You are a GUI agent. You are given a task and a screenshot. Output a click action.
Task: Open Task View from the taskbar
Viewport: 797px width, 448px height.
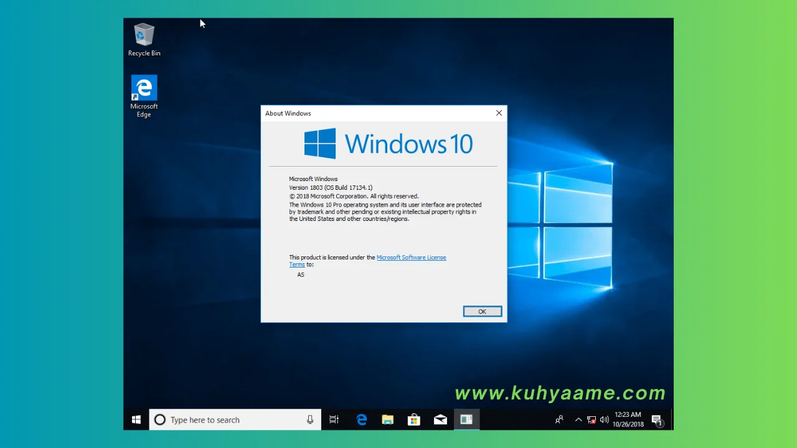point(334,420)
